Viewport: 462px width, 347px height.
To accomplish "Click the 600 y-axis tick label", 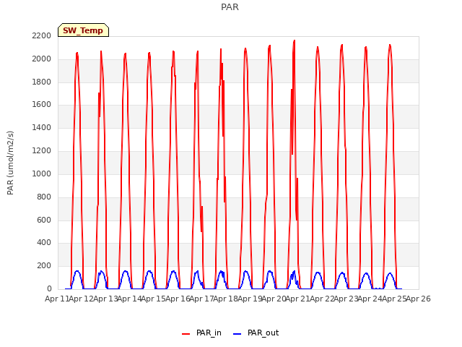I will pyautogui.click(x=44, y=220).
